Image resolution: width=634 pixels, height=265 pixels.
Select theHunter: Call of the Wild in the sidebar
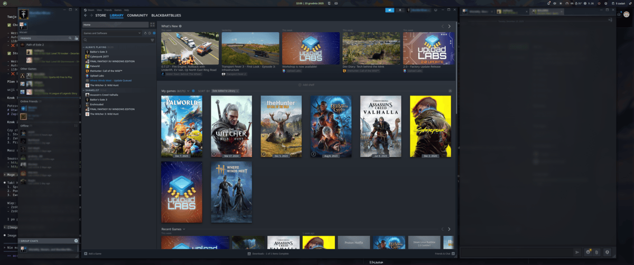tap(106, 71)
